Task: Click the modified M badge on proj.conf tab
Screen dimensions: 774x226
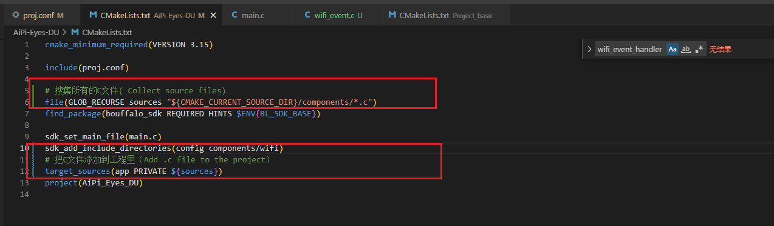Action: pos(60,15)
